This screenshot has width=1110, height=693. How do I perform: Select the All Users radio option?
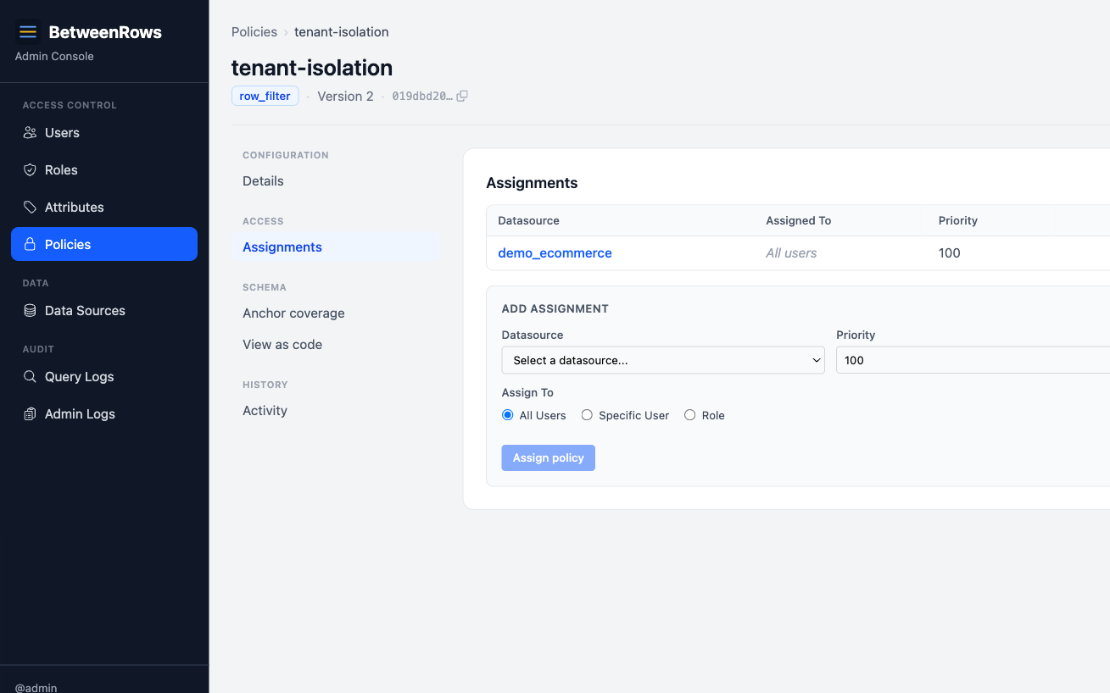(x=508, y=415)
